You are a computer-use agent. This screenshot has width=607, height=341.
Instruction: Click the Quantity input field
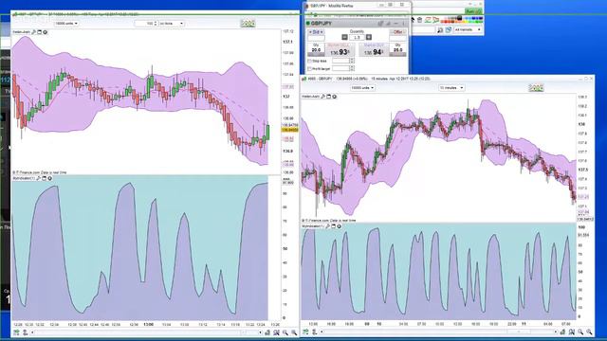[x=357, y=38]
